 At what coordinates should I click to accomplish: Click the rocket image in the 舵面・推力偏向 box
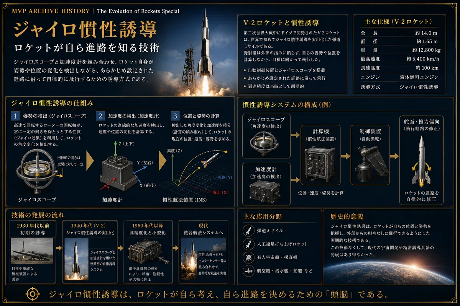pos(421,161)
